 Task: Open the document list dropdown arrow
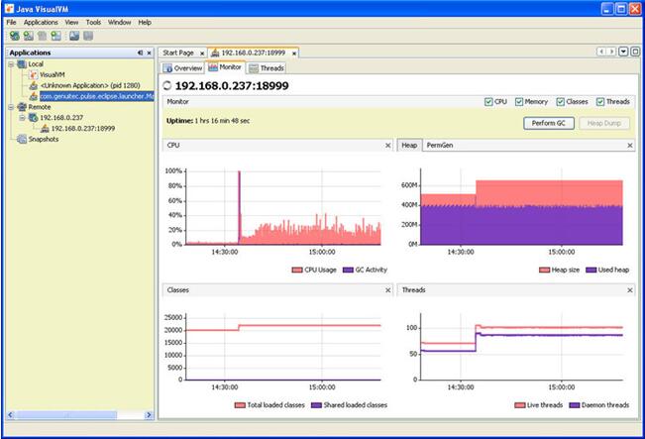click(x=622, y=52)
